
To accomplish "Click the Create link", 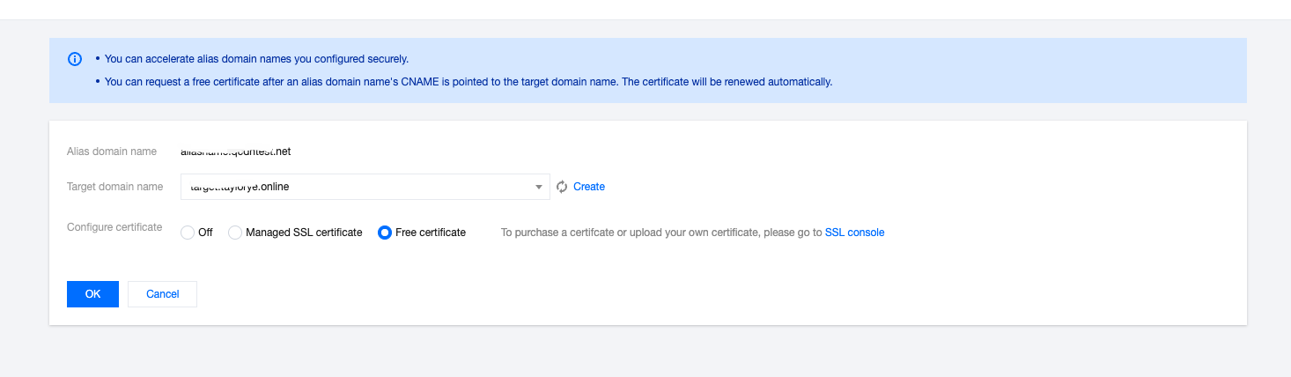I will (589, 187).
